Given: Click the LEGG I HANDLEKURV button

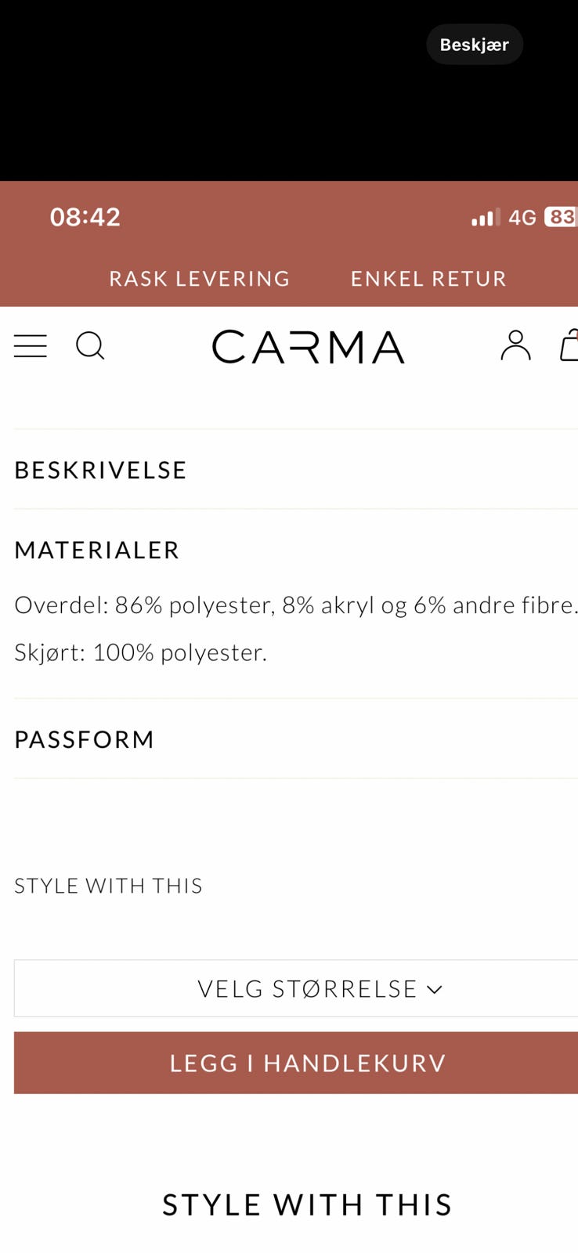Looking at the screenshot, I should (x=308, y=1063).
